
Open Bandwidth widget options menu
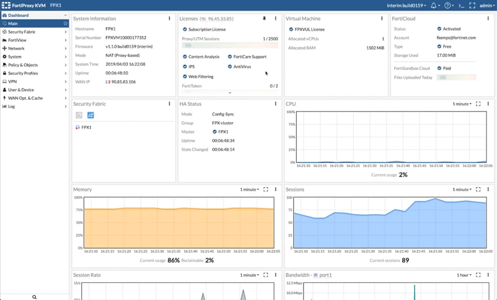[x=488, y=275]
